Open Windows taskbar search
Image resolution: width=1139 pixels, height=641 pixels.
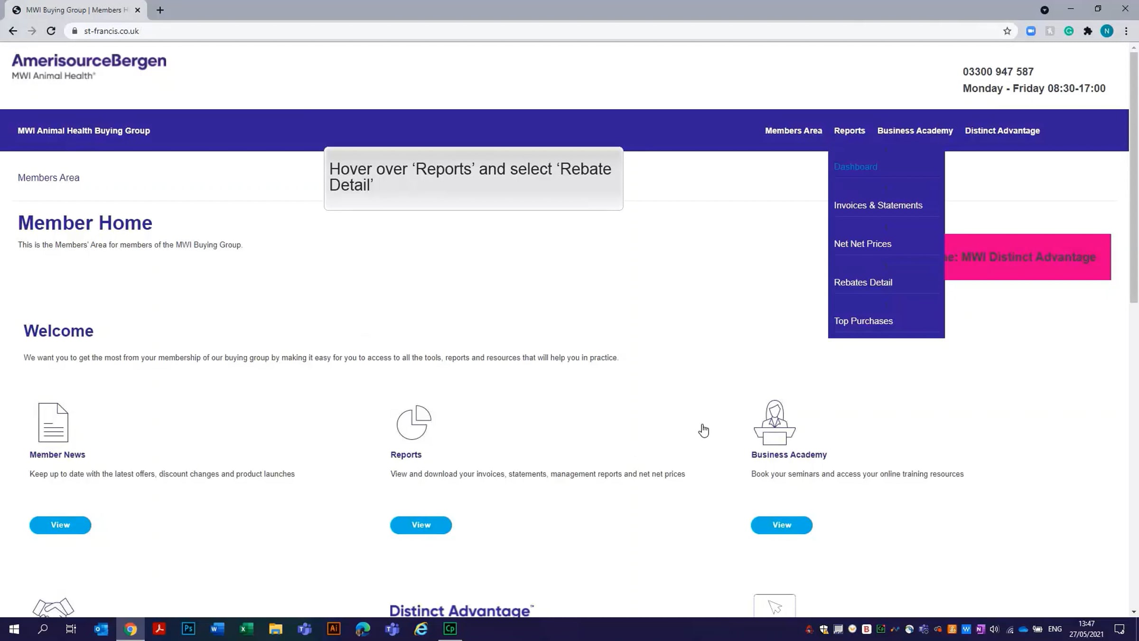pyautogui.click(x=43, y=629)
